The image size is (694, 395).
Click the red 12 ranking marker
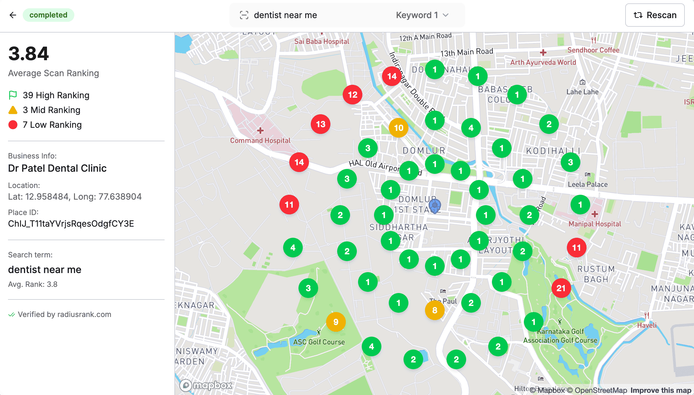353,95
